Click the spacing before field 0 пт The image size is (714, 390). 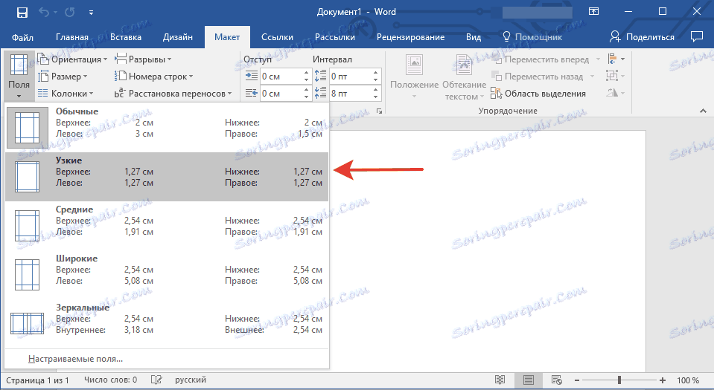click(350, 77)
